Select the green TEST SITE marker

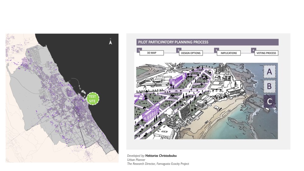(x=93, y=99)
